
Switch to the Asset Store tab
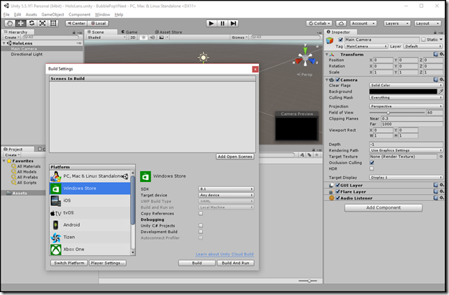coord(168,32)
